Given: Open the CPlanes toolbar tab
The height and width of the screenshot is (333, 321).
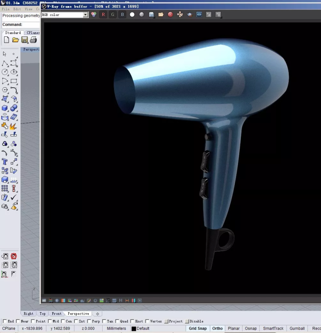Looking at the screenshot, I should click(x=33, y=33).
